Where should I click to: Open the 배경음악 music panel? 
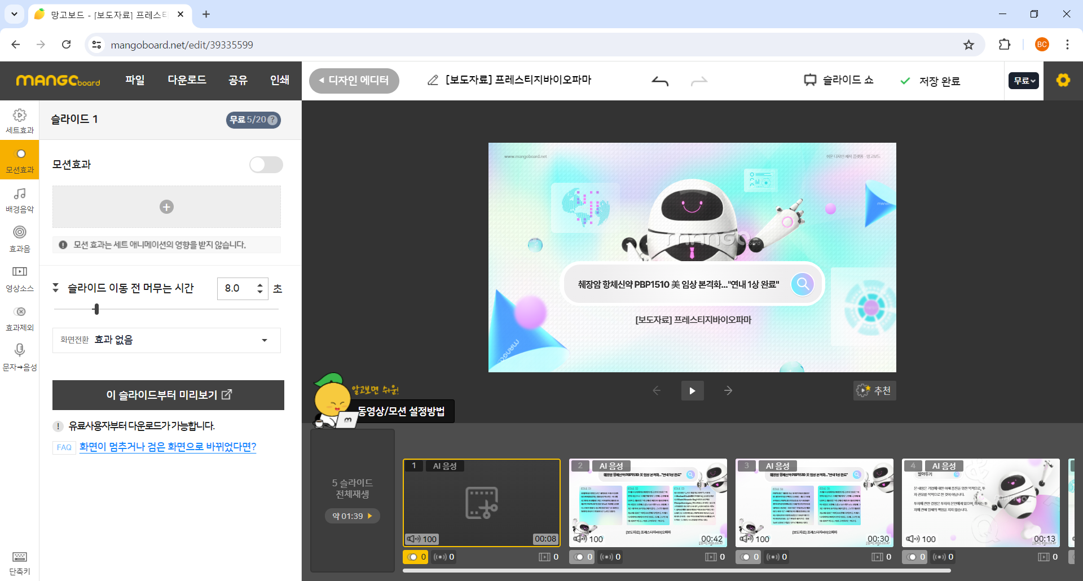tap(20, 200)
